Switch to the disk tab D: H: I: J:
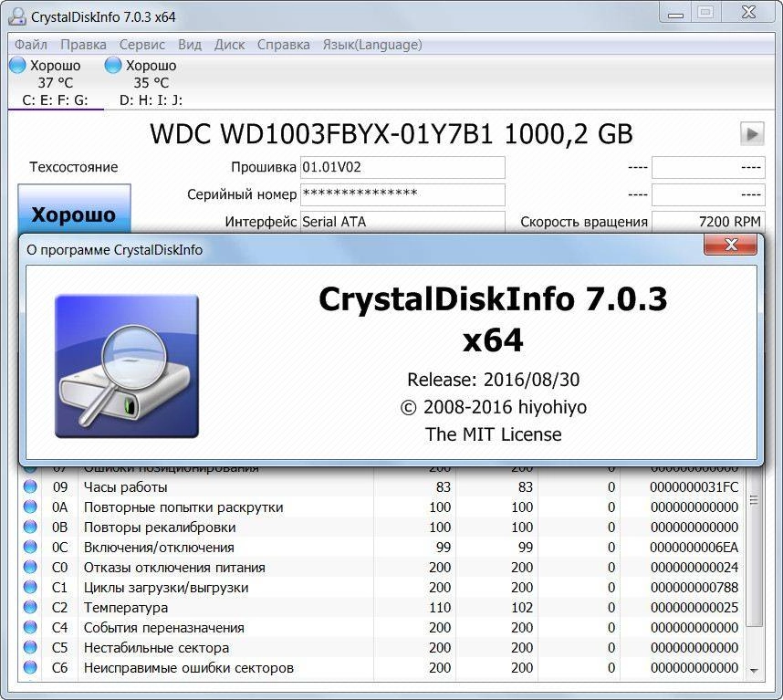This screenshot has height=700, width=783. pyautogui.click(x=151, y=82)
